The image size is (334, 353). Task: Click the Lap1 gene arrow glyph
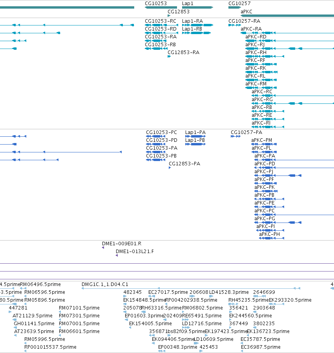(197, 7)
